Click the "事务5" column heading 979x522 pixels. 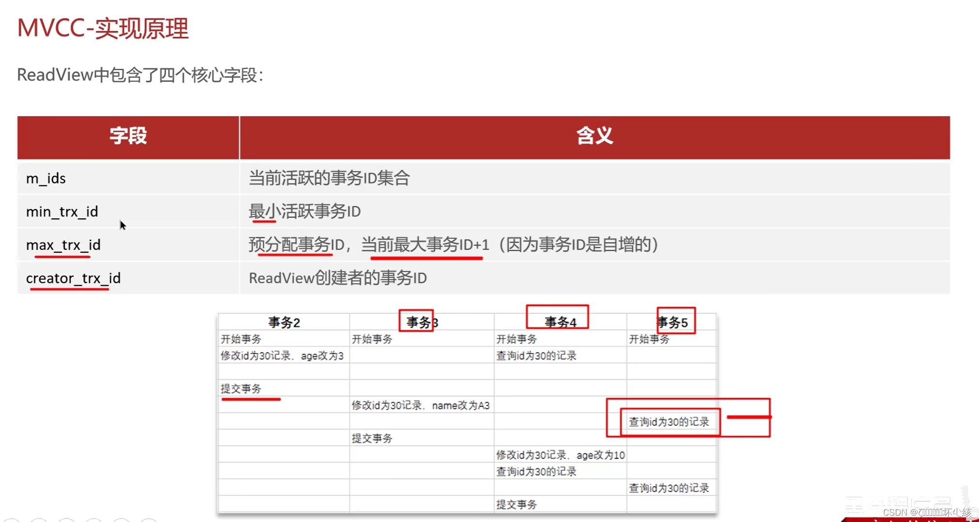673,322
